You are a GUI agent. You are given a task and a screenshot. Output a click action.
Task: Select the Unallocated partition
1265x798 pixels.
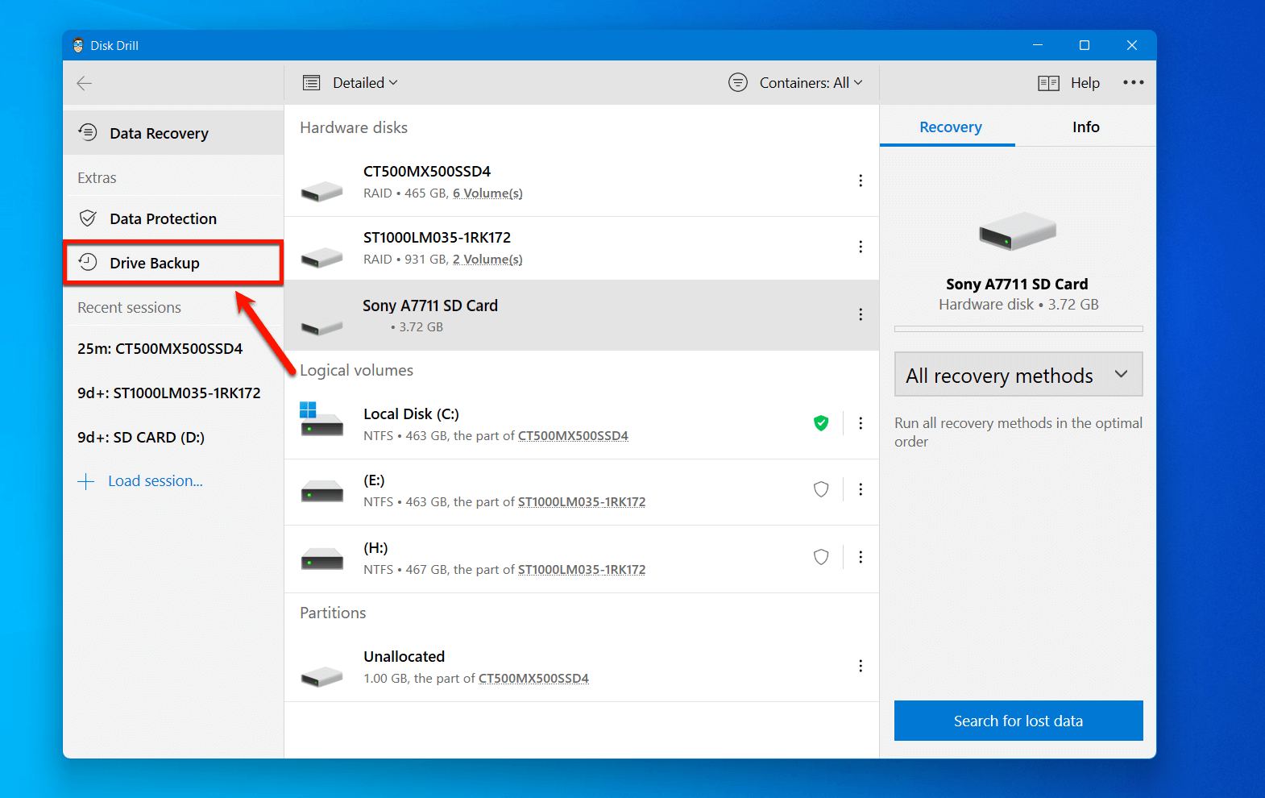point(582,667)
